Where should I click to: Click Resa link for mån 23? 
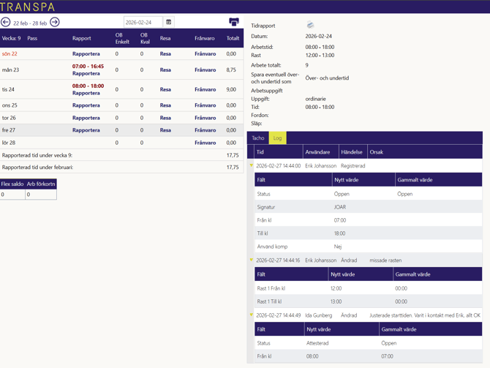point(165,70)
